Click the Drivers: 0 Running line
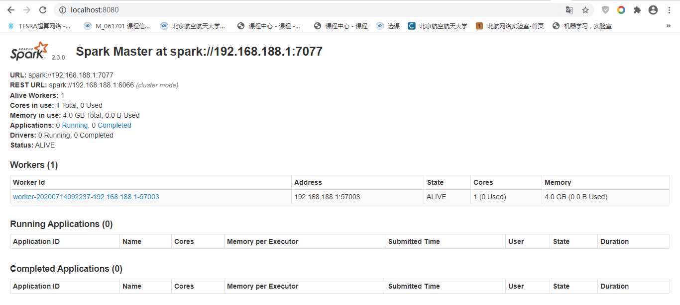This screenshot has height=305, width=680. pyautogui.click(x=62, y=135)
